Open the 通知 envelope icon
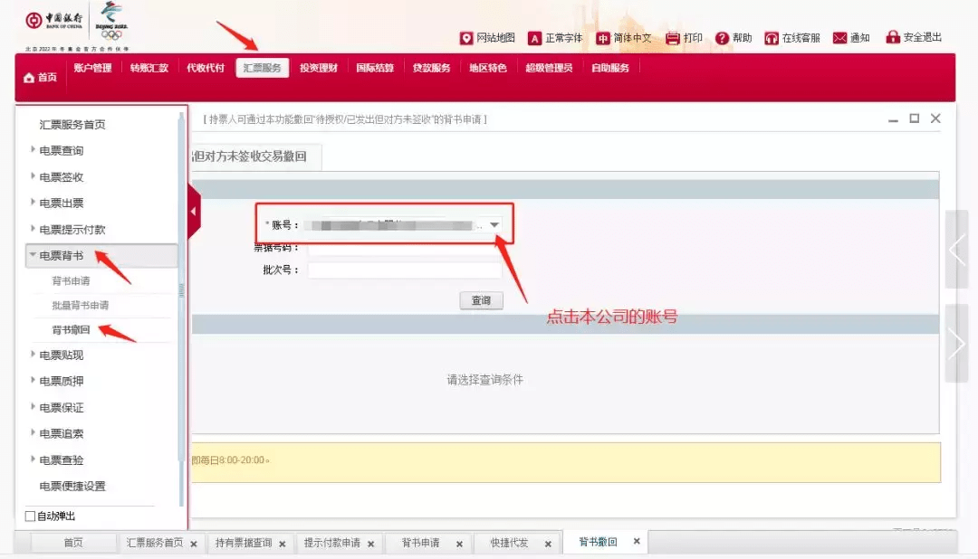978x559 pixels. click(x=840, y=38)
